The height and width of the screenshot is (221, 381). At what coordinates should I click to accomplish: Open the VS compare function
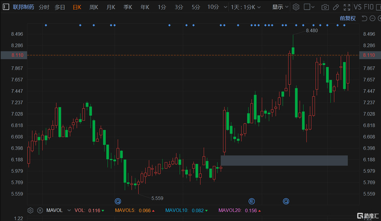tap(358, 7)
